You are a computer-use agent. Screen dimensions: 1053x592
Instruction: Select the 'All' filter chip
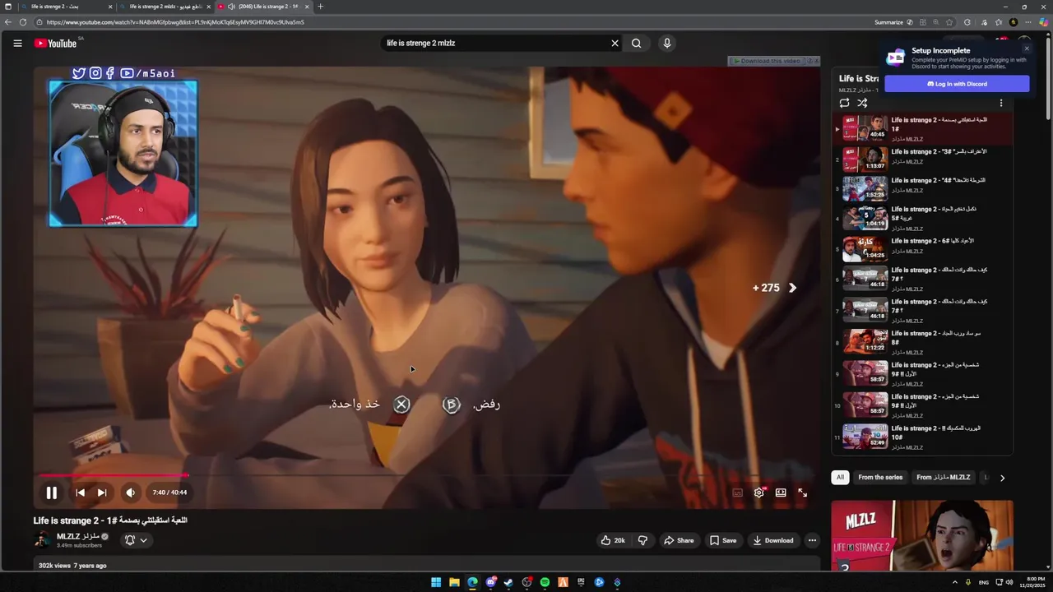tap(840, 477)
